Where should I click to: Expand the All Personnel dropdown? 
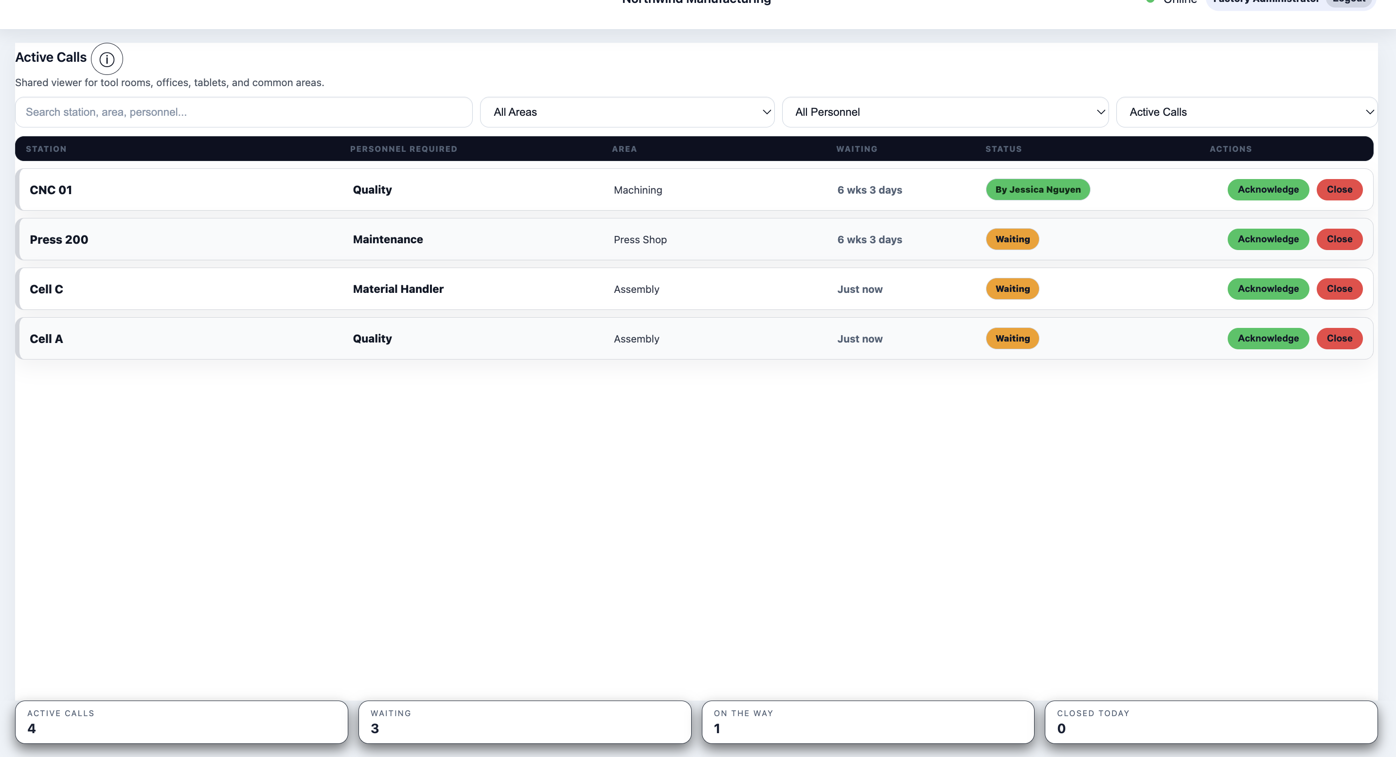tap(945, 112)
